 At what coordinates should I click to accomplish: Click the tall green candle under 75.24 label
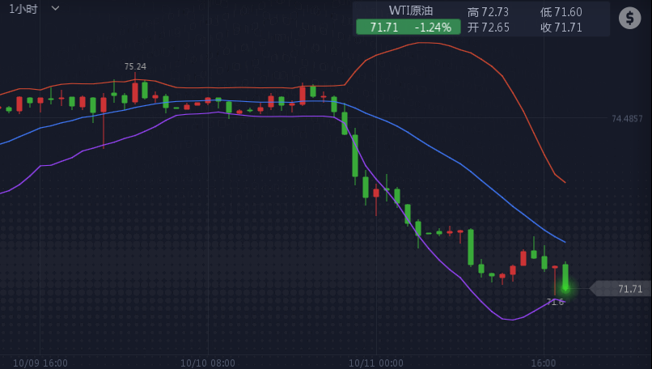click(x=145, y=90)
